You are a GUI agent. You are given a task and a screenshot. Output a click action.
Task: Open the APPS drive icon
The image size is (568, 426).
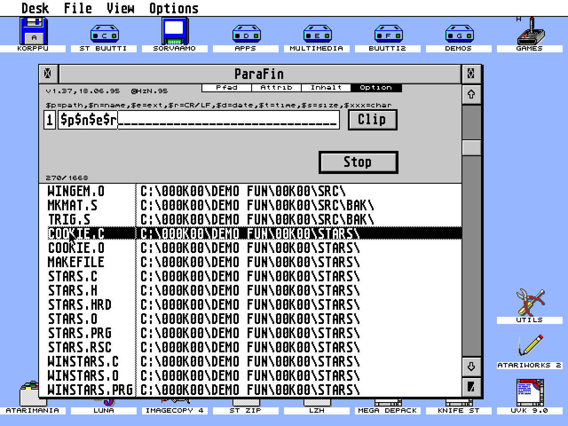click(245, 33)
